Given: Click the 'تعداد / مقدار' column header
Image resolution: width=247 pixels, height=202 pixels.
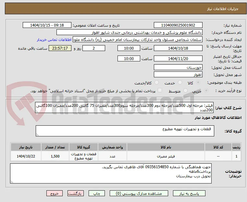Looking at the screenshot, I should (55, 147).
